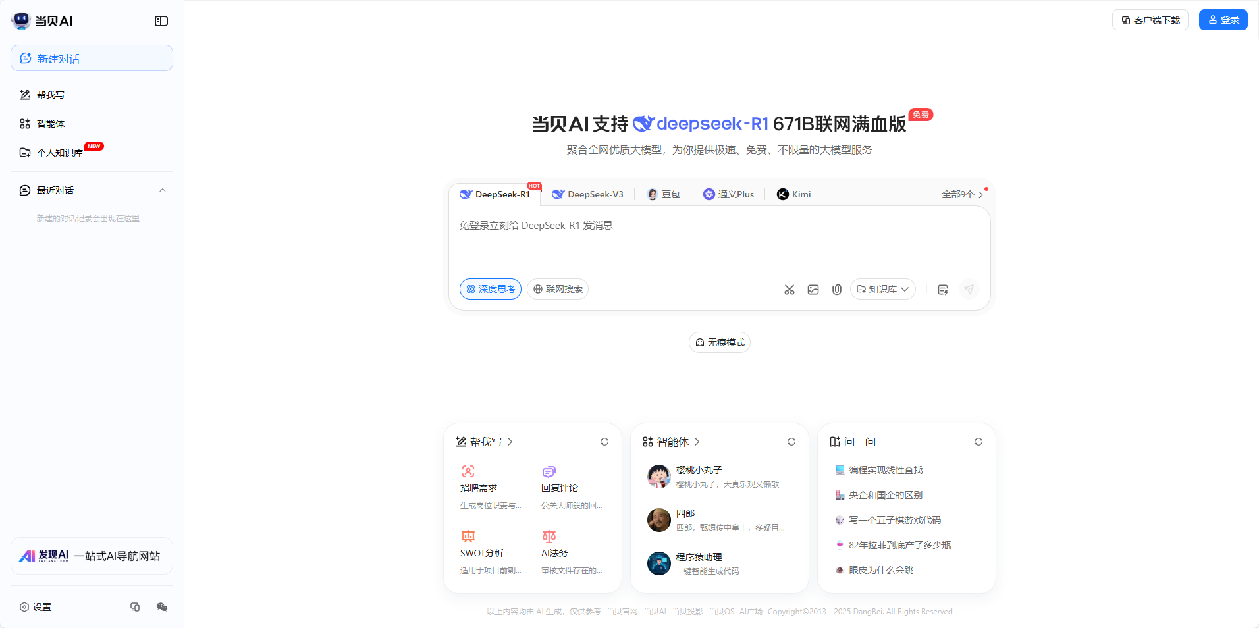
Task: Toggle 联网搜索 web search
Action: click(558, 289)
